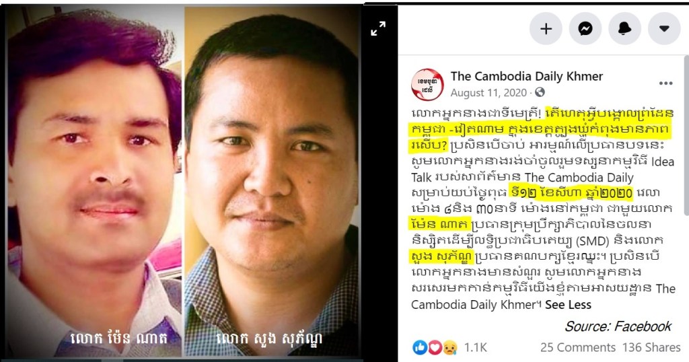Open The Cambodia Daily Khmer page name
This screenshot has height=362, width=689.
pyautogui.click(x=526, y=76)
